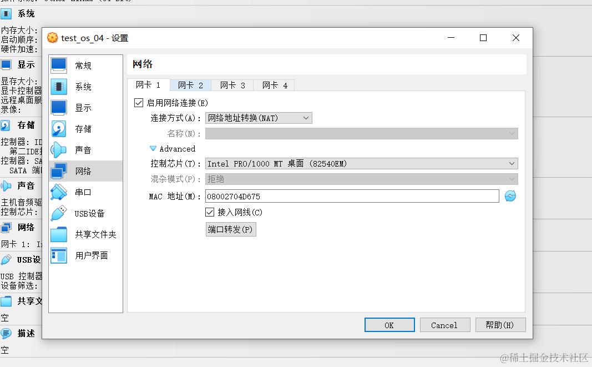Switch to 网卡 3 tab

coord(232,86)
